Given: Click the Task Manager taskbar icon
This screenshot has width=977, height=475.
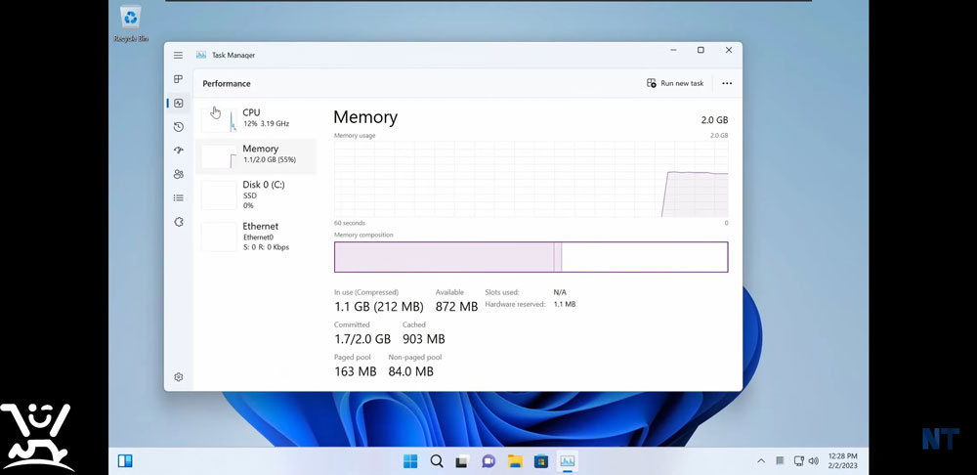Looking at the screenshot, I should [567, 461].
